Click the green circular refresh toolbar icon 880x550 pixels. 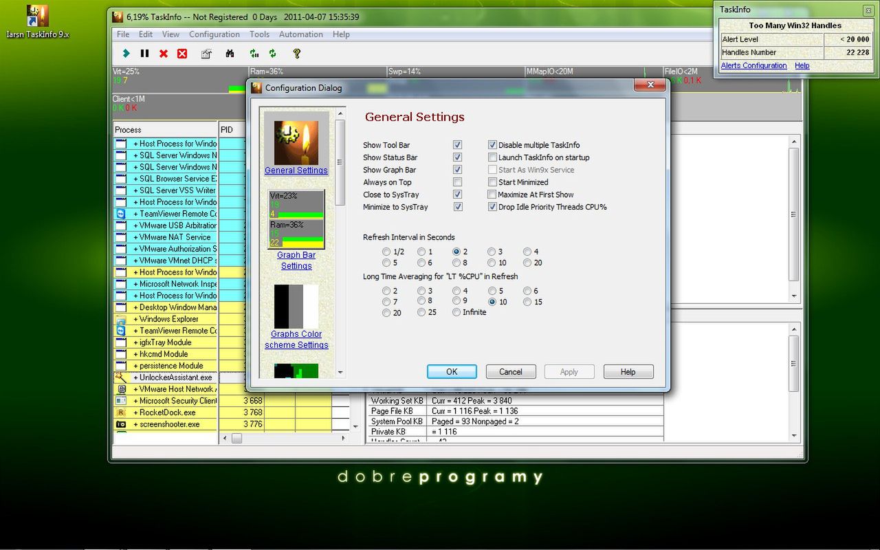(x=273, y=54)
